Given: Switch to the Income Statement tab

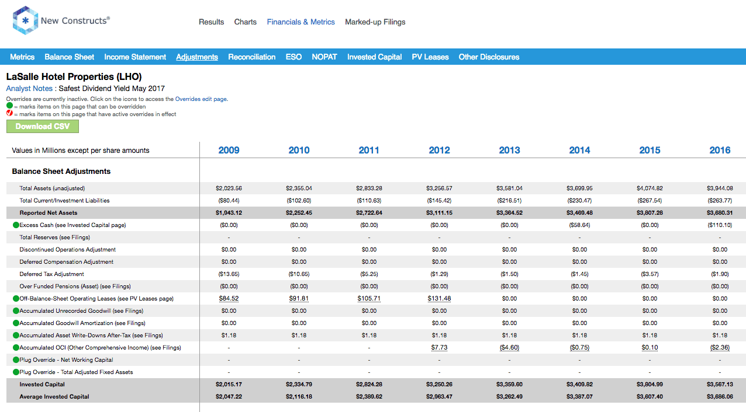Looking at the screenshot, I should [135, 57].
